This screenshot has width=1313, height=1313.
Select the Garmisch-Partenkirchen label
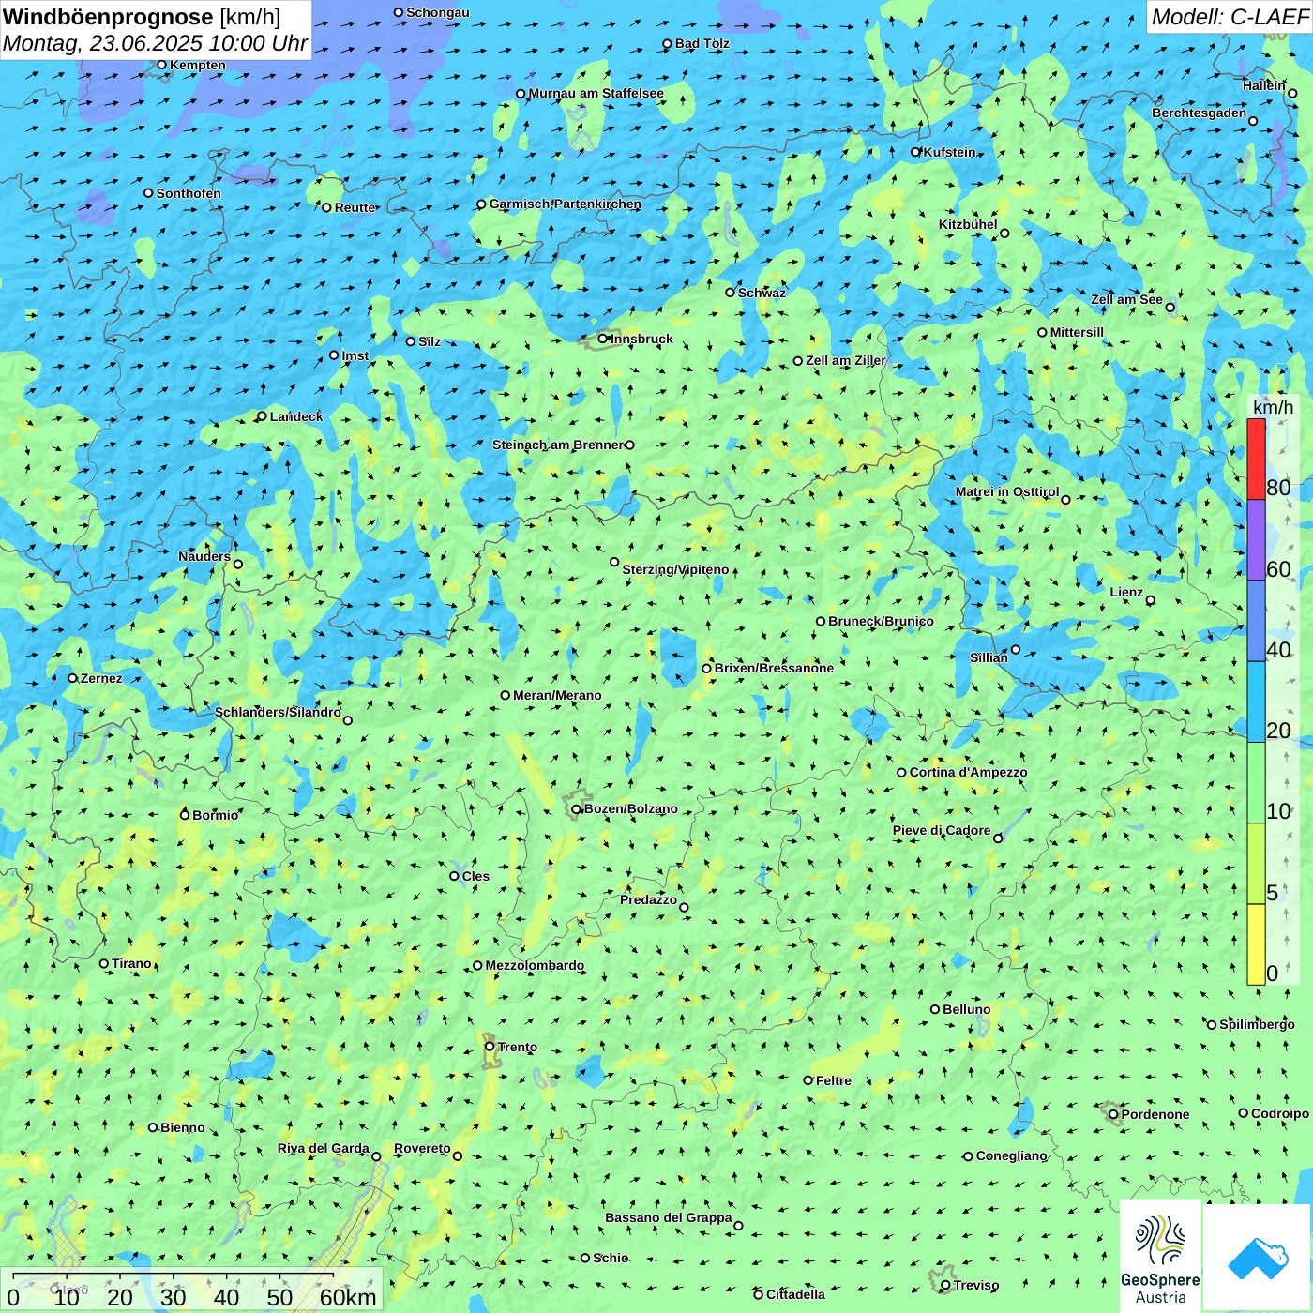(x=565, y=204)
